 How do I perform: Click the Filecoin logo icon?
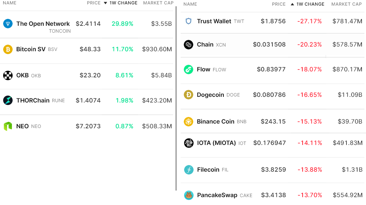189,170
